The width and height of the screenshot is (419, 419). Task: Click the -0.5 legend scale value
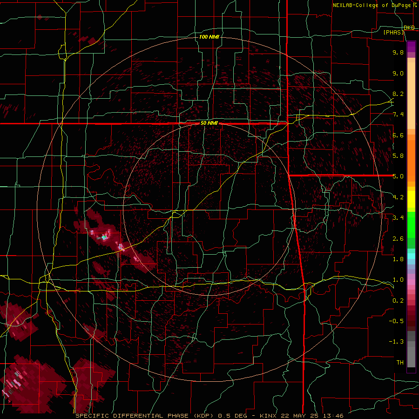396,321
